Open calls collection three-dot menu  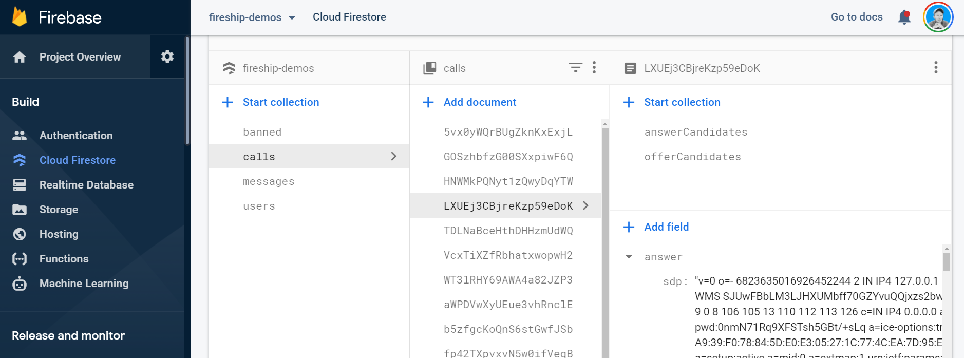click(594, 68)
